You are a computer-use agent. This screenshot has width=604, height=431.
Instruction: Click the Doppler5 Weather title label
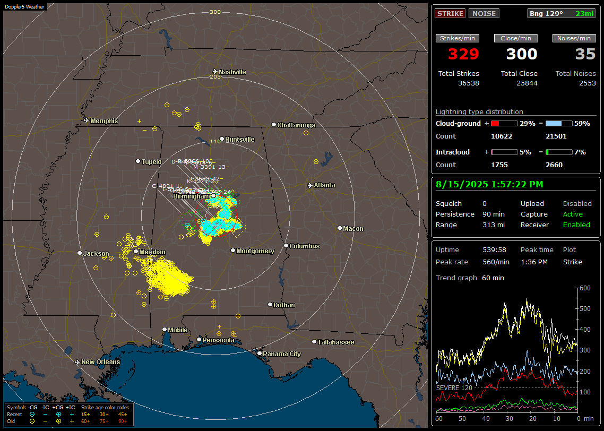[x=24, y=7]
